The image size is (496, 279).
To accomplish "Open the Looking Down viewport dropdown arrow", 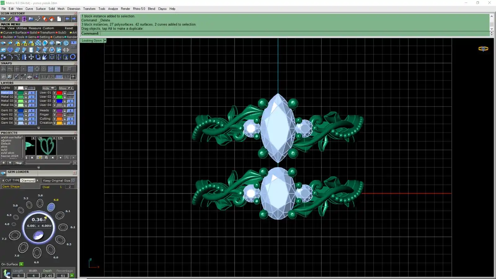I will 105,41.
